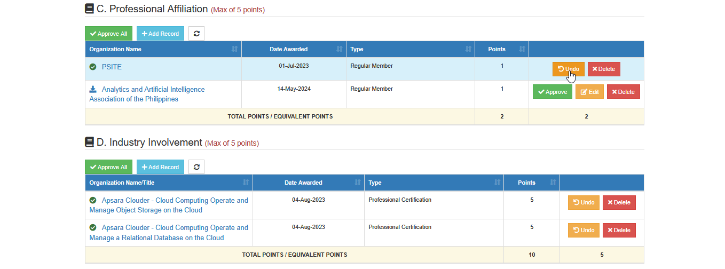Screen dimensions: 725x269
Task: Select Professional Certification in Object Storage row
Action: coord(400,200)
